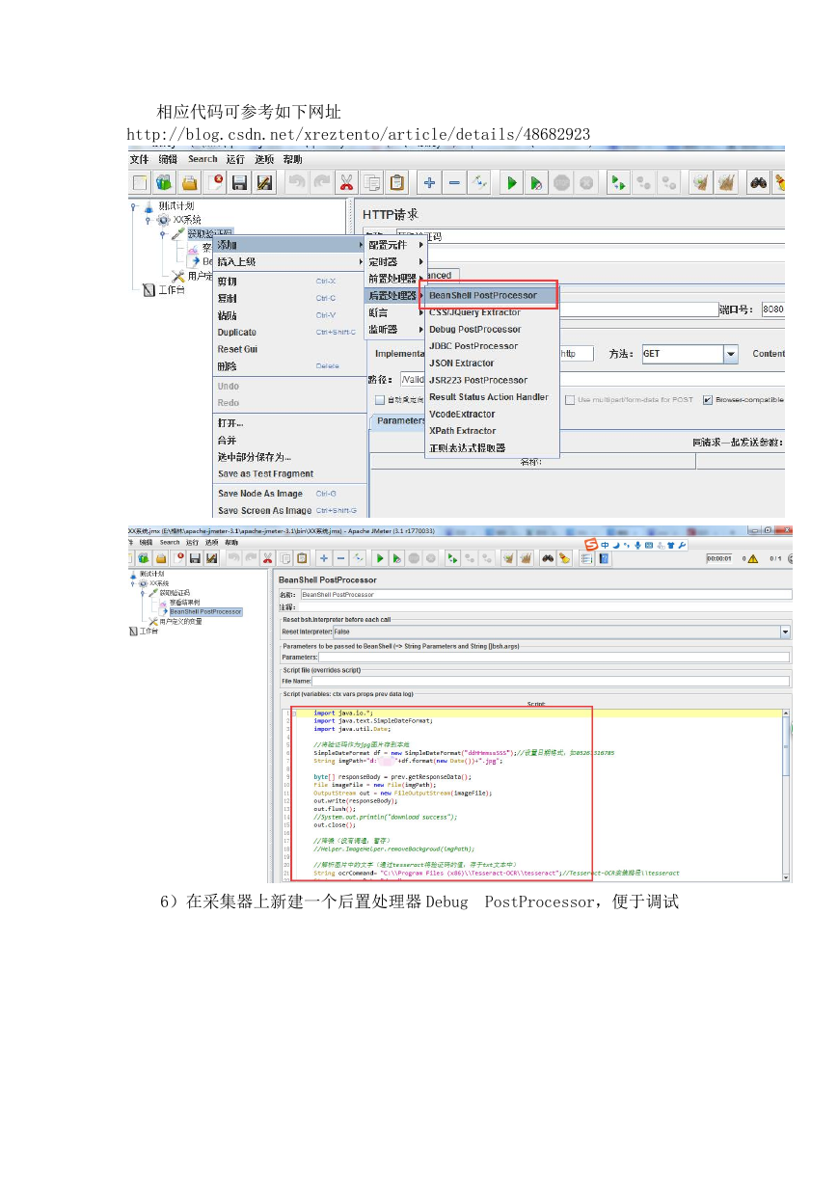Click the Parameters input field in BeanShell panel
Screen dimensions: 838x1184
(554, 657)
